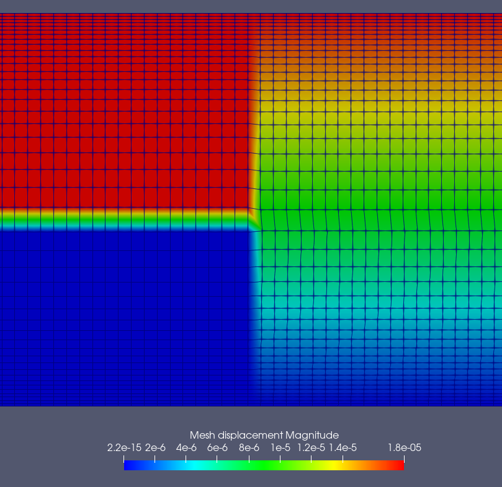Click the large red mesh region
The height and width of the screenshot is (487, 502).
(x=124, y=112)
